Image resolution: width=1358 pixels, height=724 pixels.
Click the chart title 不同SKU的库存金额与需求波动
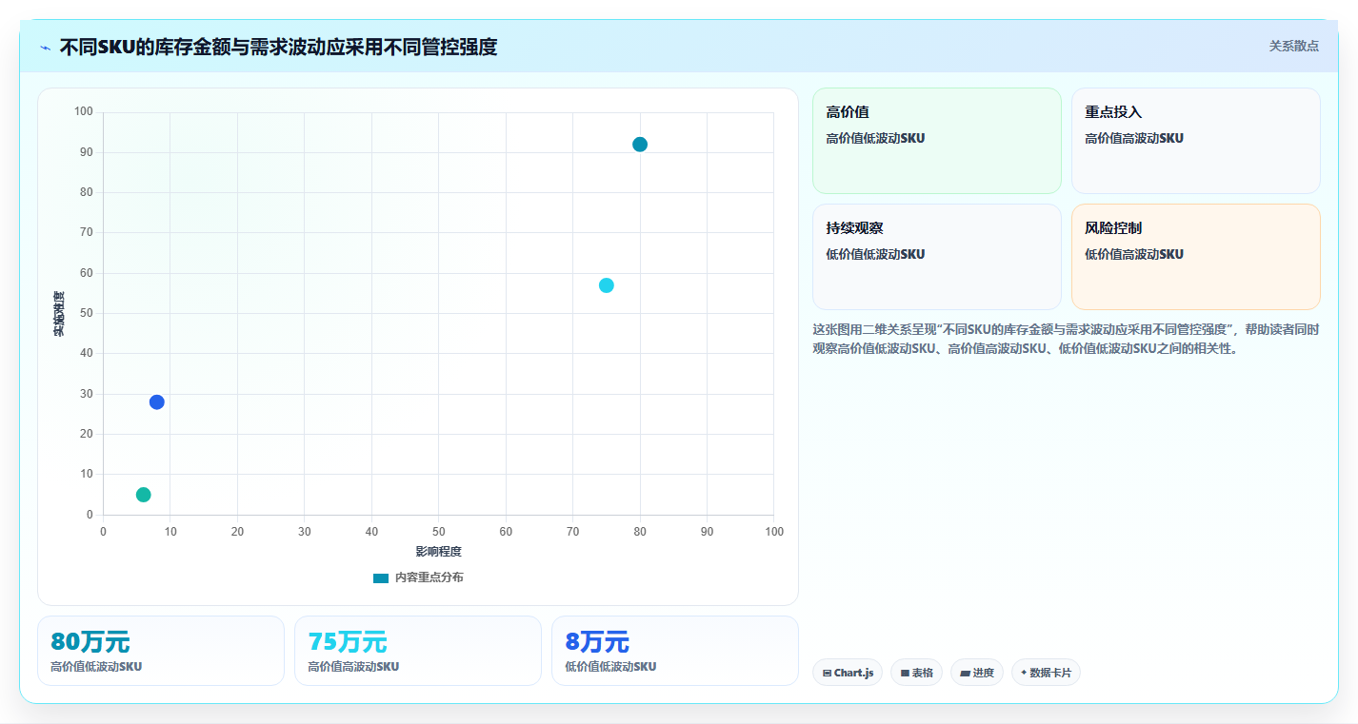[278, 47]
